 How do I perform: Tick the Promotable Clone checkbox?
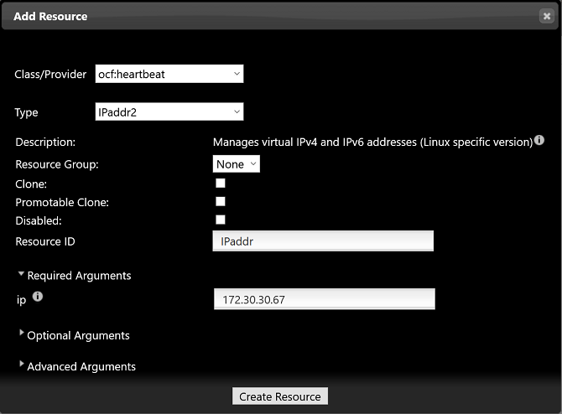(221, 201)
